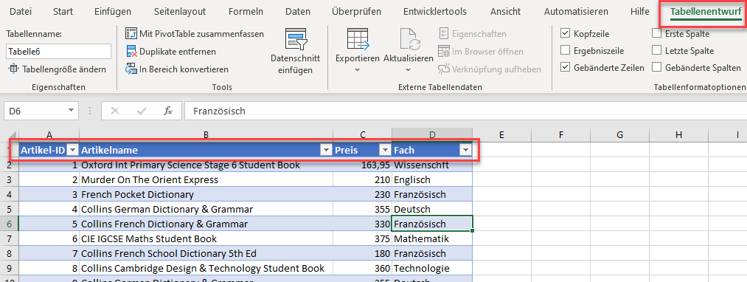Image resolution: width=747 pixels, height=282 pixels.
Task: Select column E header
Action: point(501,135)
